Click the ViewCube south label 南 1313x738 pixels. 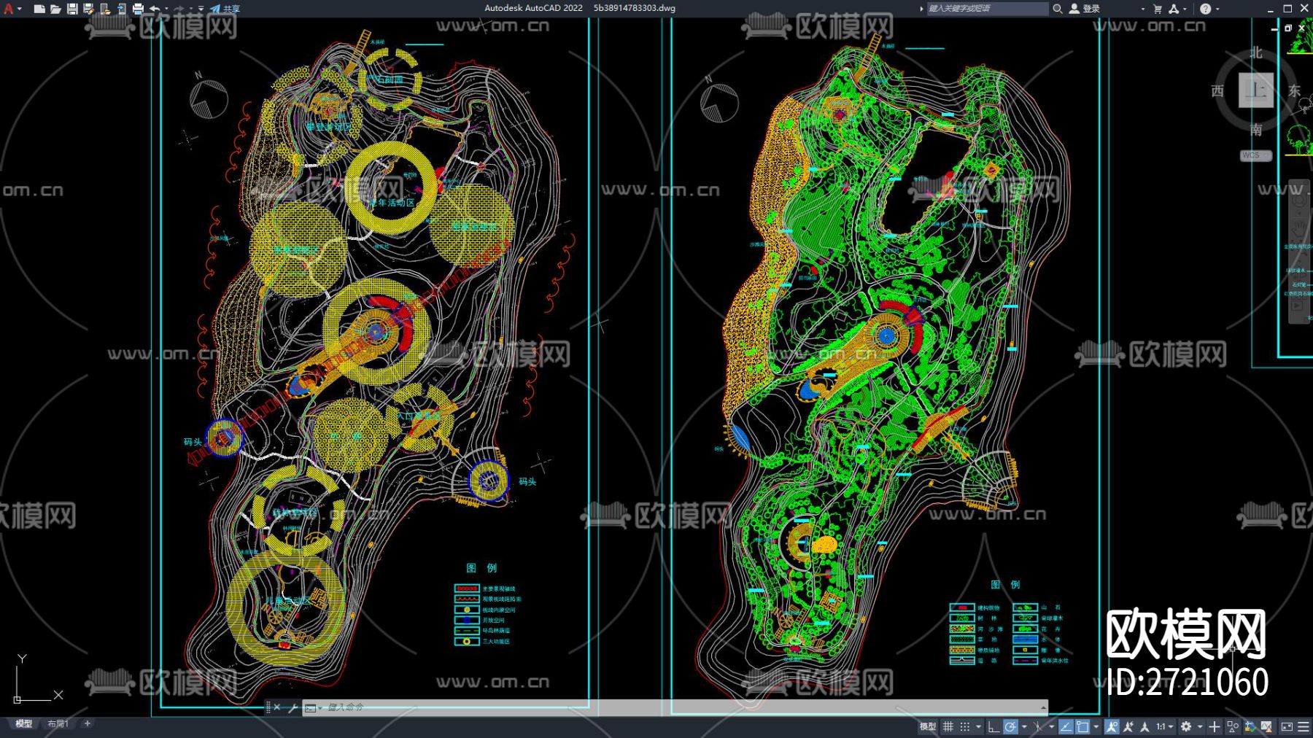click(1256, 130)
